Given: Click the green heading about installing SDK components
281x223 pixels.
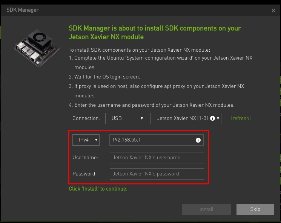Looking at the screenshot, I should click(155, 32).
